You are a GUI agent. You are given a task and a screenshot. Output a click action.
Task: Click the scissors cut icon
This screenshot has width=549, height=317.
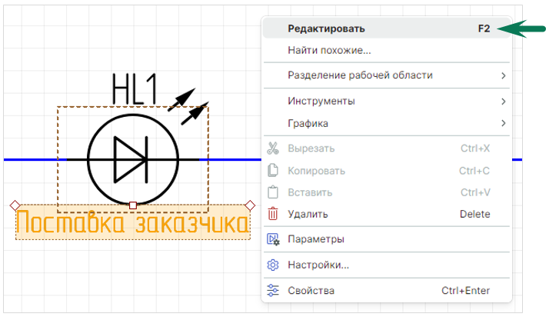coord(273,148)
